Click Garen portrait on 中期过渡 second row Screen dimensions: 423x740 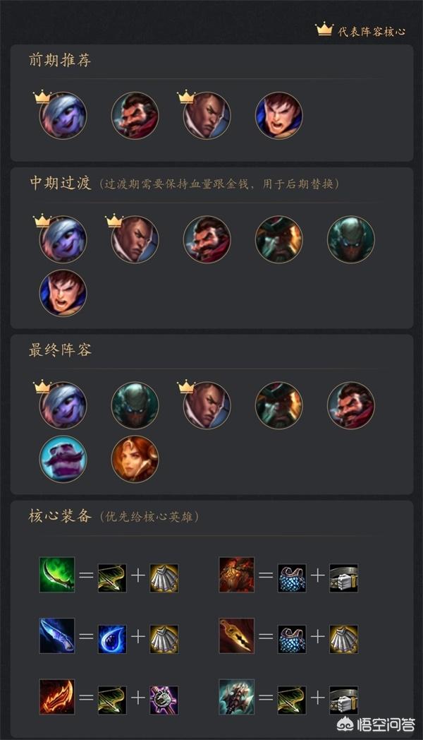point(63,292)
